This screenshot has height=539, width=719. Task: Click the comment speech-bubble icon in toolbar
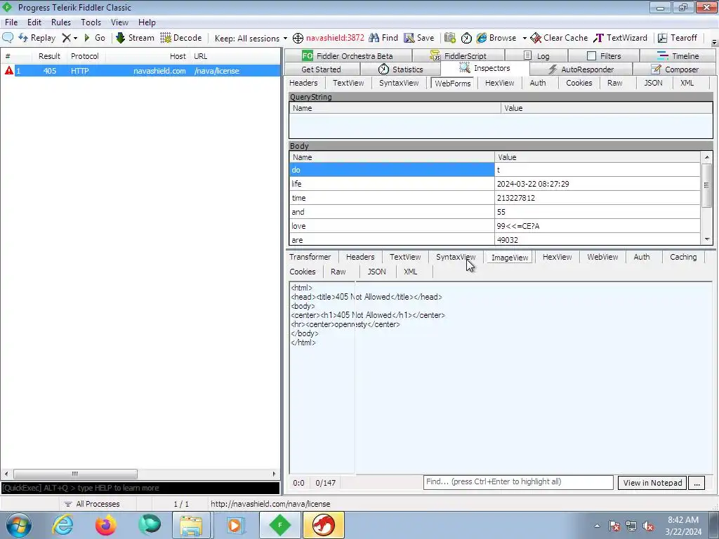[8, 38]
